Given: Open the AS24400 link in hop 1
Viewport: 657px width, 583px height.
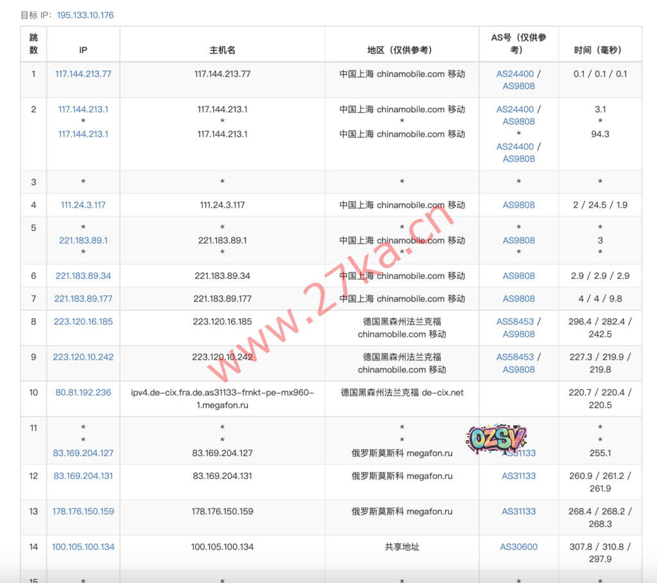Looking at the screenshot, I should (x=515, y=74).
